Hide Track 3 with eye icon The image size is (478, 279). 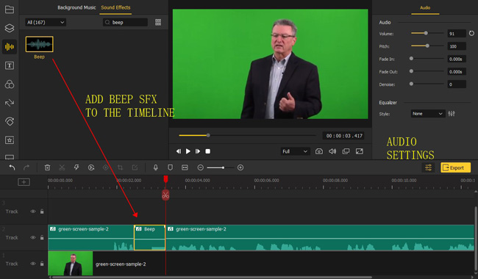32,211
